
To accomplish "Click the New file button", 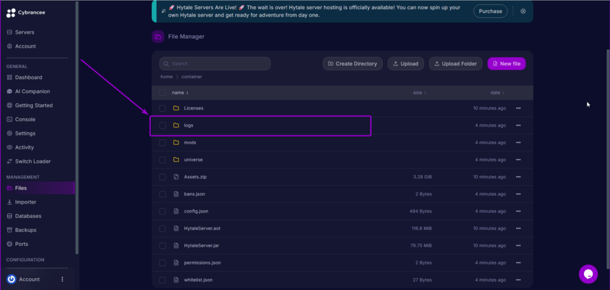I will (x=506, y=64).
